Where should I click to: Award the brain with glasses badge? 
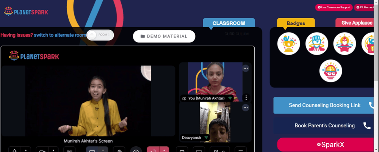point(330,71)
